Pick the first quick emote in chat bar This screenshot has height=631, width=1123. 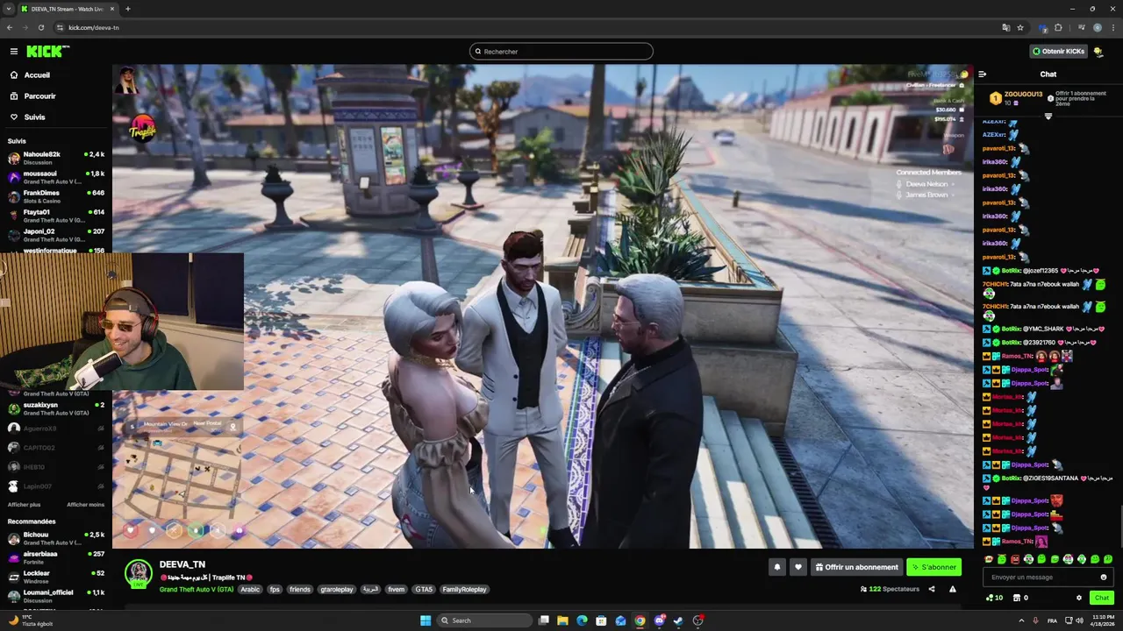pos(990,559)
